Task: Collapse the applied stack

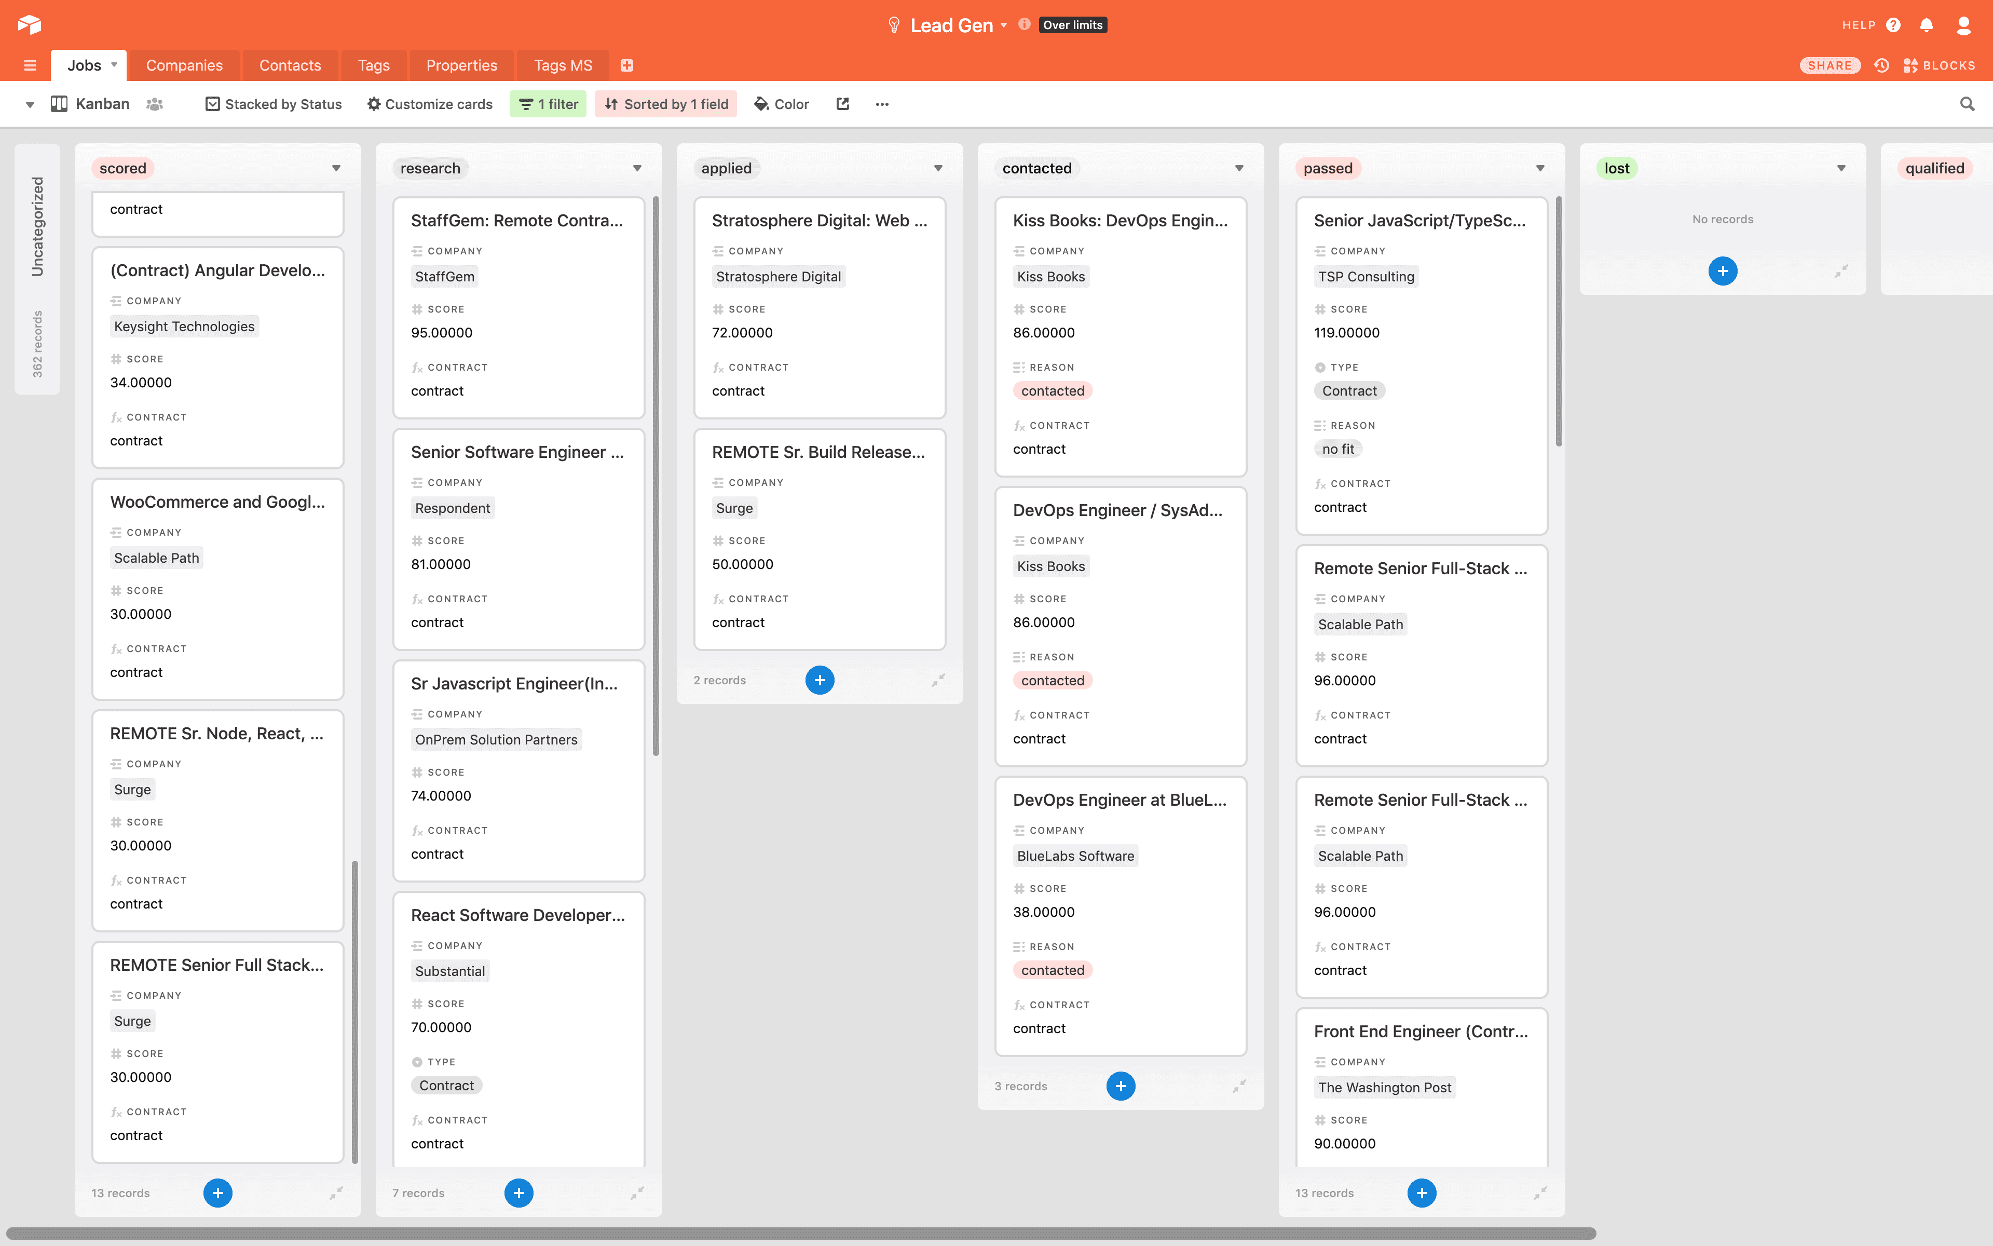Action: pos(938,680)
